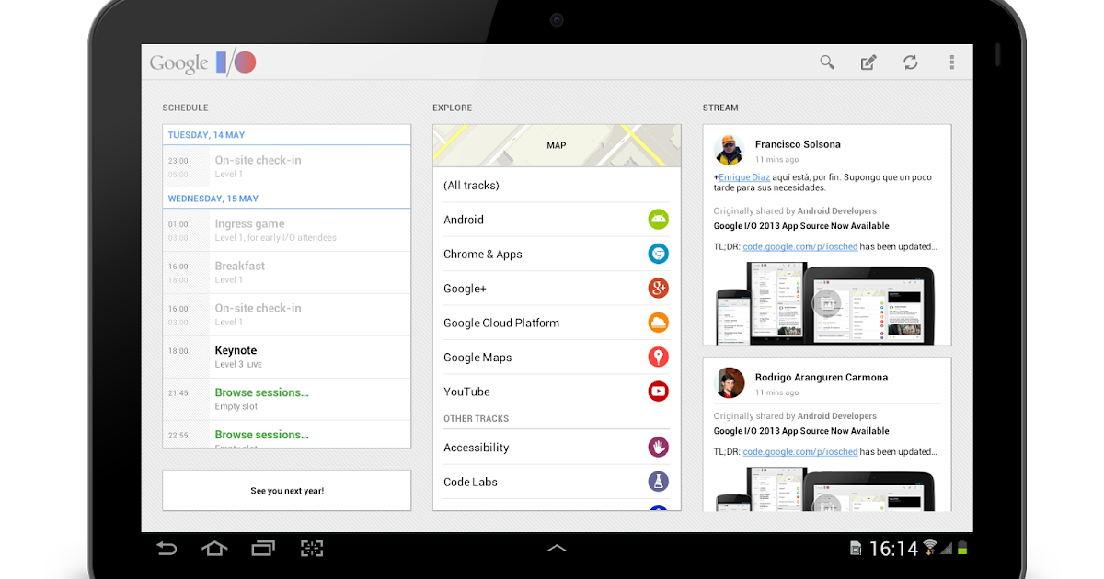Open Rodrigo Aranguren Carmona's avatar
1104x579 pixels.
[729, 382]
